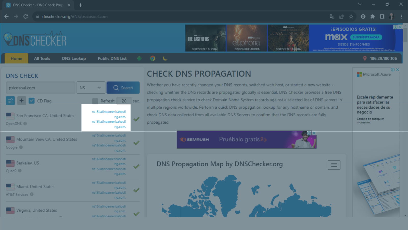This screenshot has height=230, width=408.
Task: Click the location pin beside IP address
Action: [x=365, y=58]
